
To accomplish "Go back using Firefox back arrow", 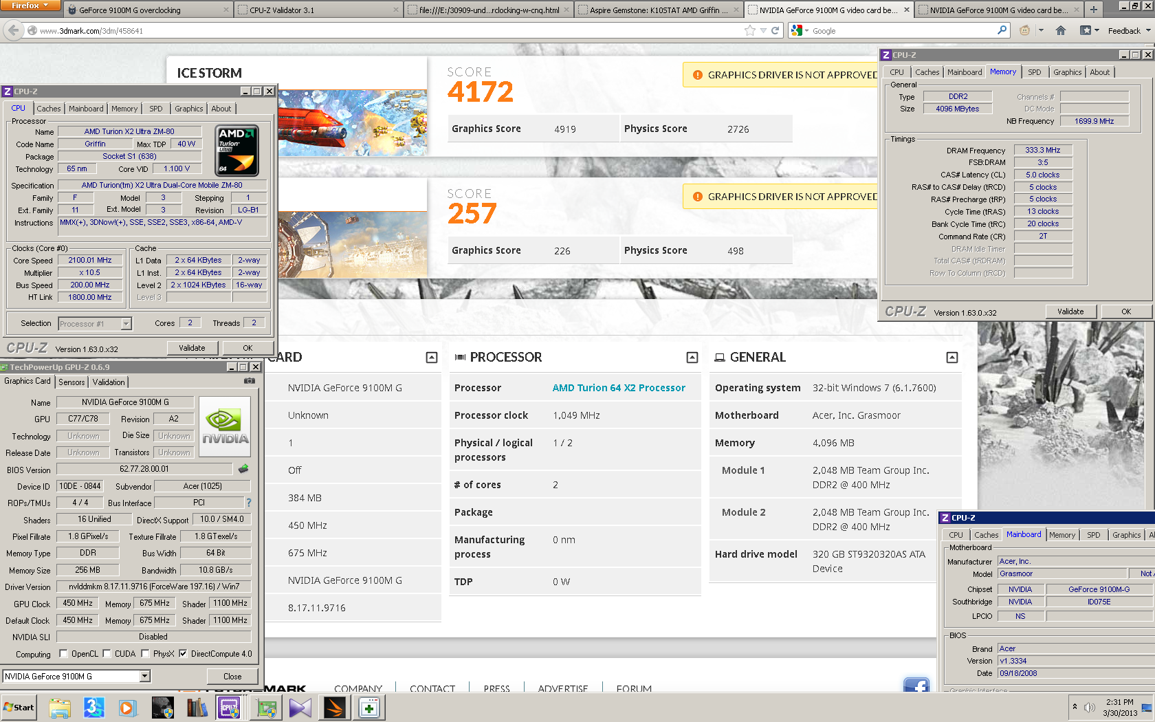I will 13,30.
